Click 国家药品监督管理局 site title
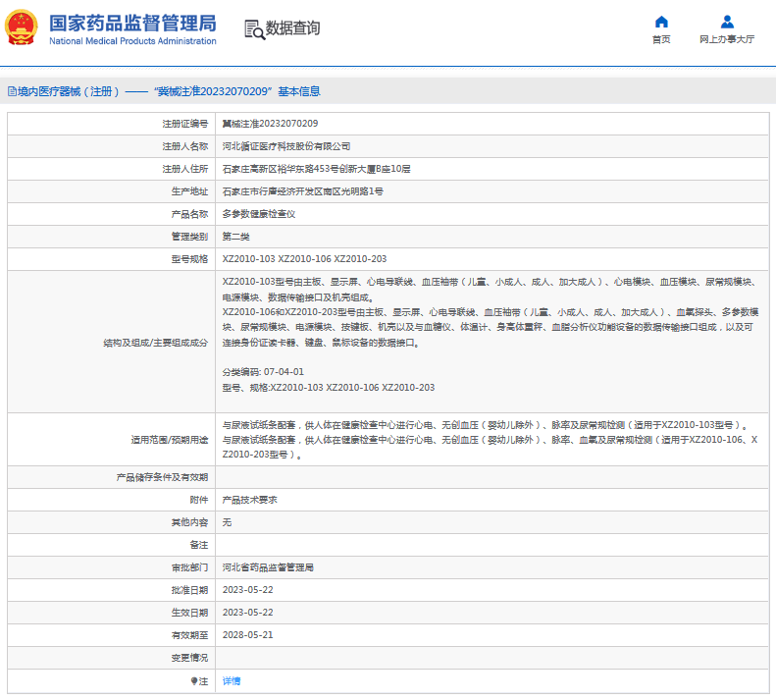The height and width of the screenshot is (700, 776). tap(132, 23)
